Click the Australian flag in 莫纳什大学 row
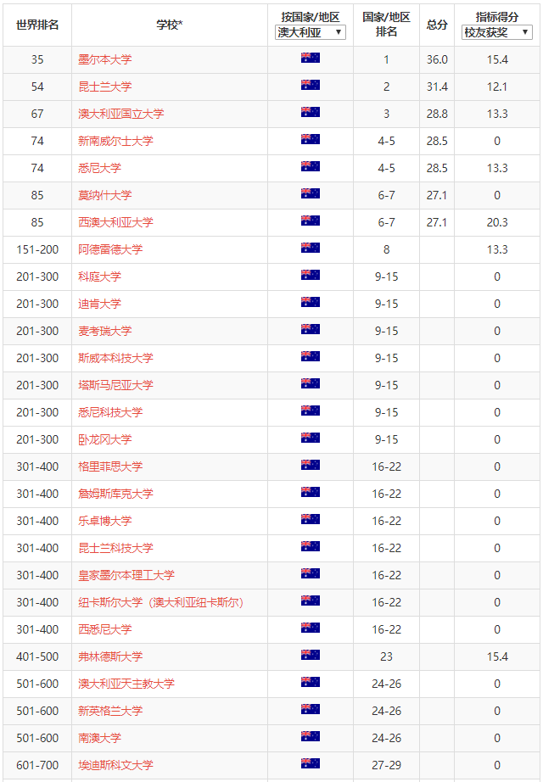 pyautogui.click(x=311, y=193)
